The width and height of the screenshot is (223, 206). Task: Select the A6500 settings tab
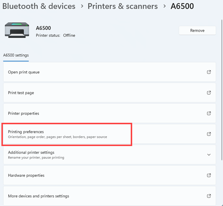(16, 55)
